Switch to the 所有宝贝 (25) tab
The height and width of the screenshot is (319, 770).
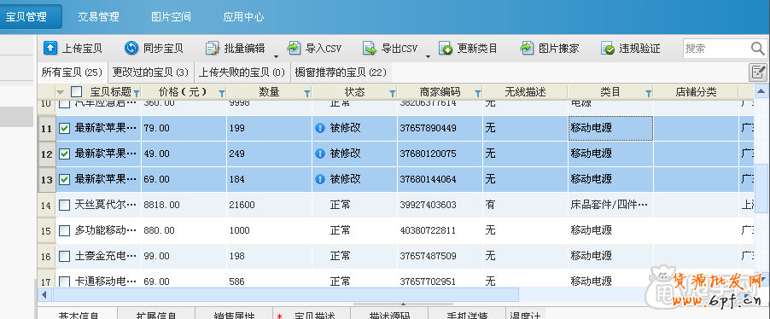(72, 72)
